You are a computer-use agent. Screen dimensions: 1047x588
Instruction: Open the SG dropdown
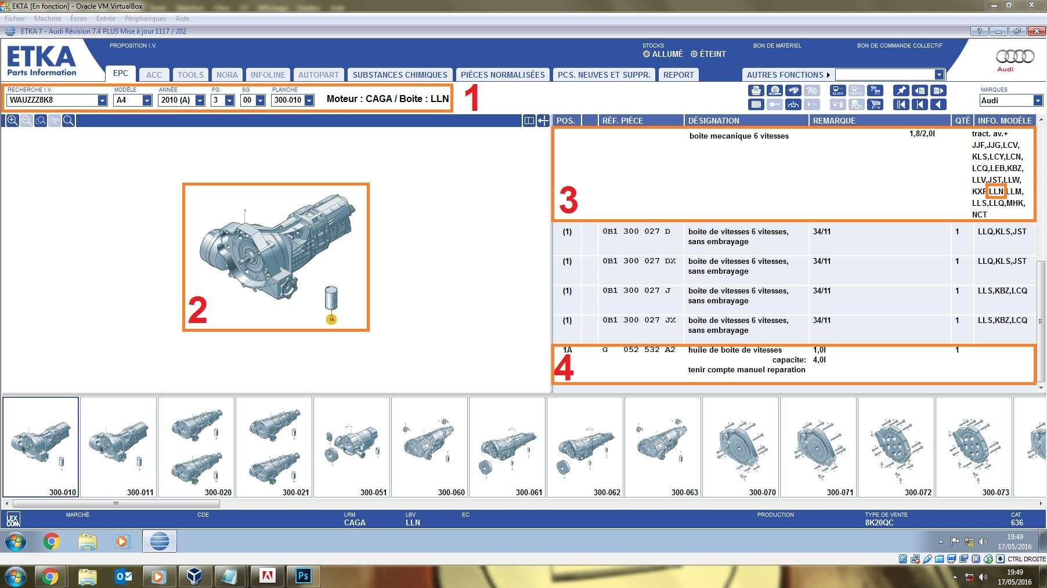coord(260,100)
